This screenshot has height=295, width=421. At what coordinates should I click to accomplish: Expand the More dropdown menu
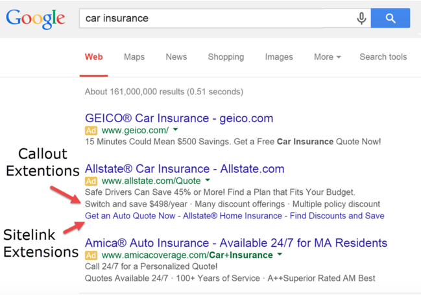(328, 57)
